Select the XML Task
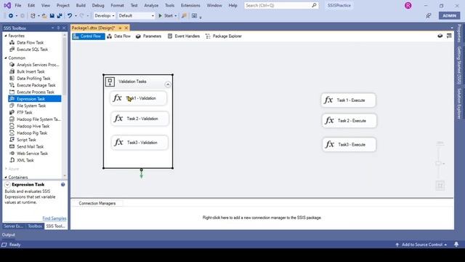465x262 pixels. (25, 160)
